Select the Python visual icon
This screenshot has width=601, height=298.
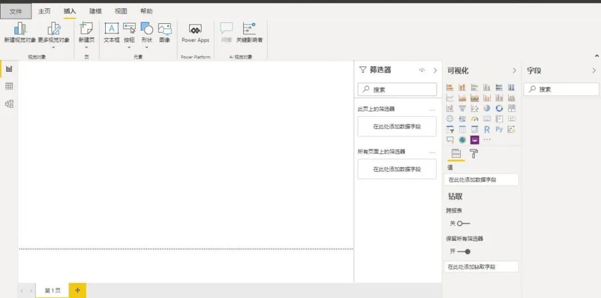click(x=499, y=130)
